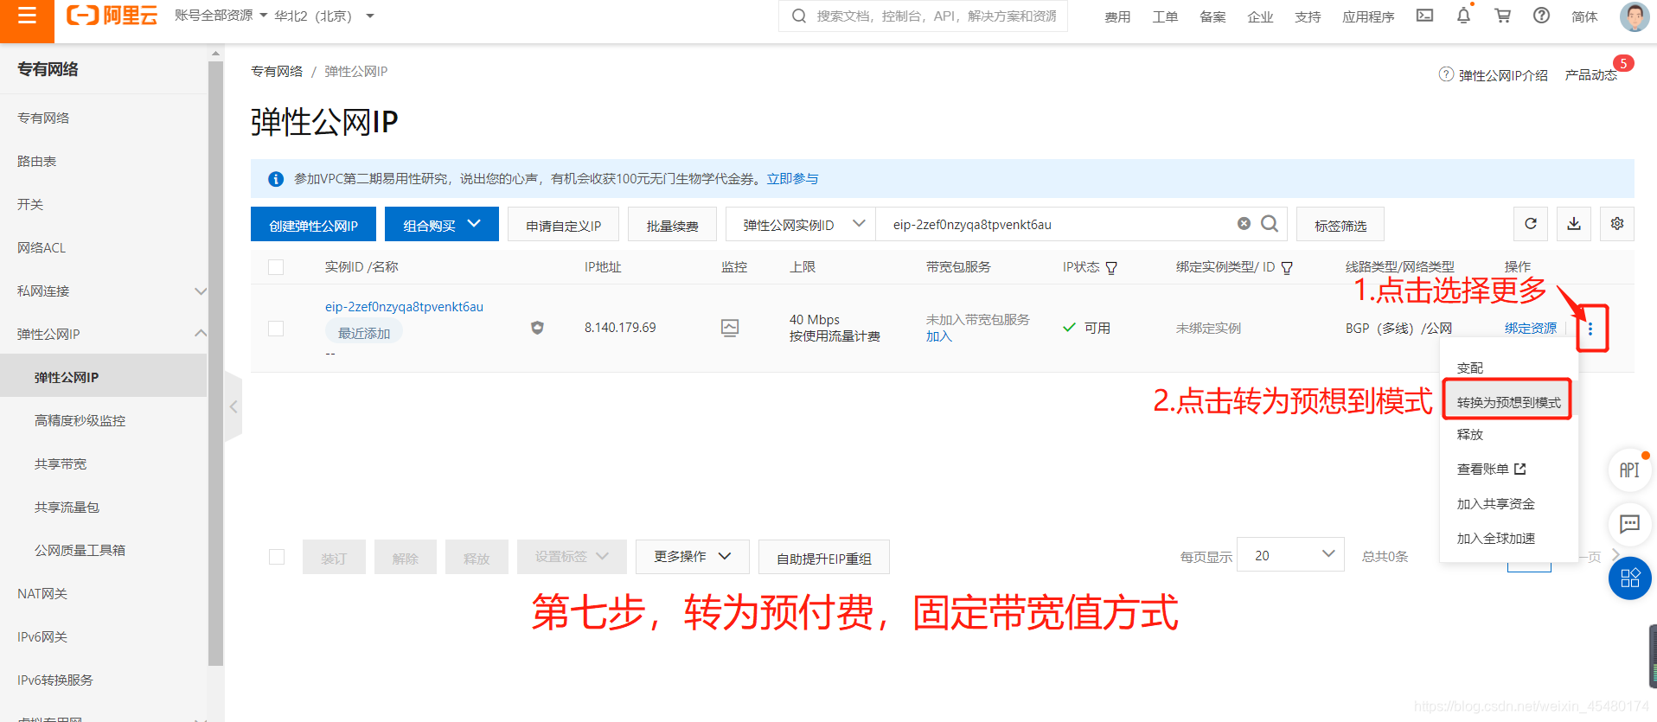Open the 立即参与 survey link
1657x722 pixels.
pyautogui.click(x=792, y=178)
